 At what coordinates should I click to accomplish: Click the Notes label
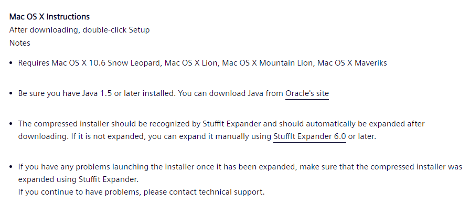coord(20,43)
